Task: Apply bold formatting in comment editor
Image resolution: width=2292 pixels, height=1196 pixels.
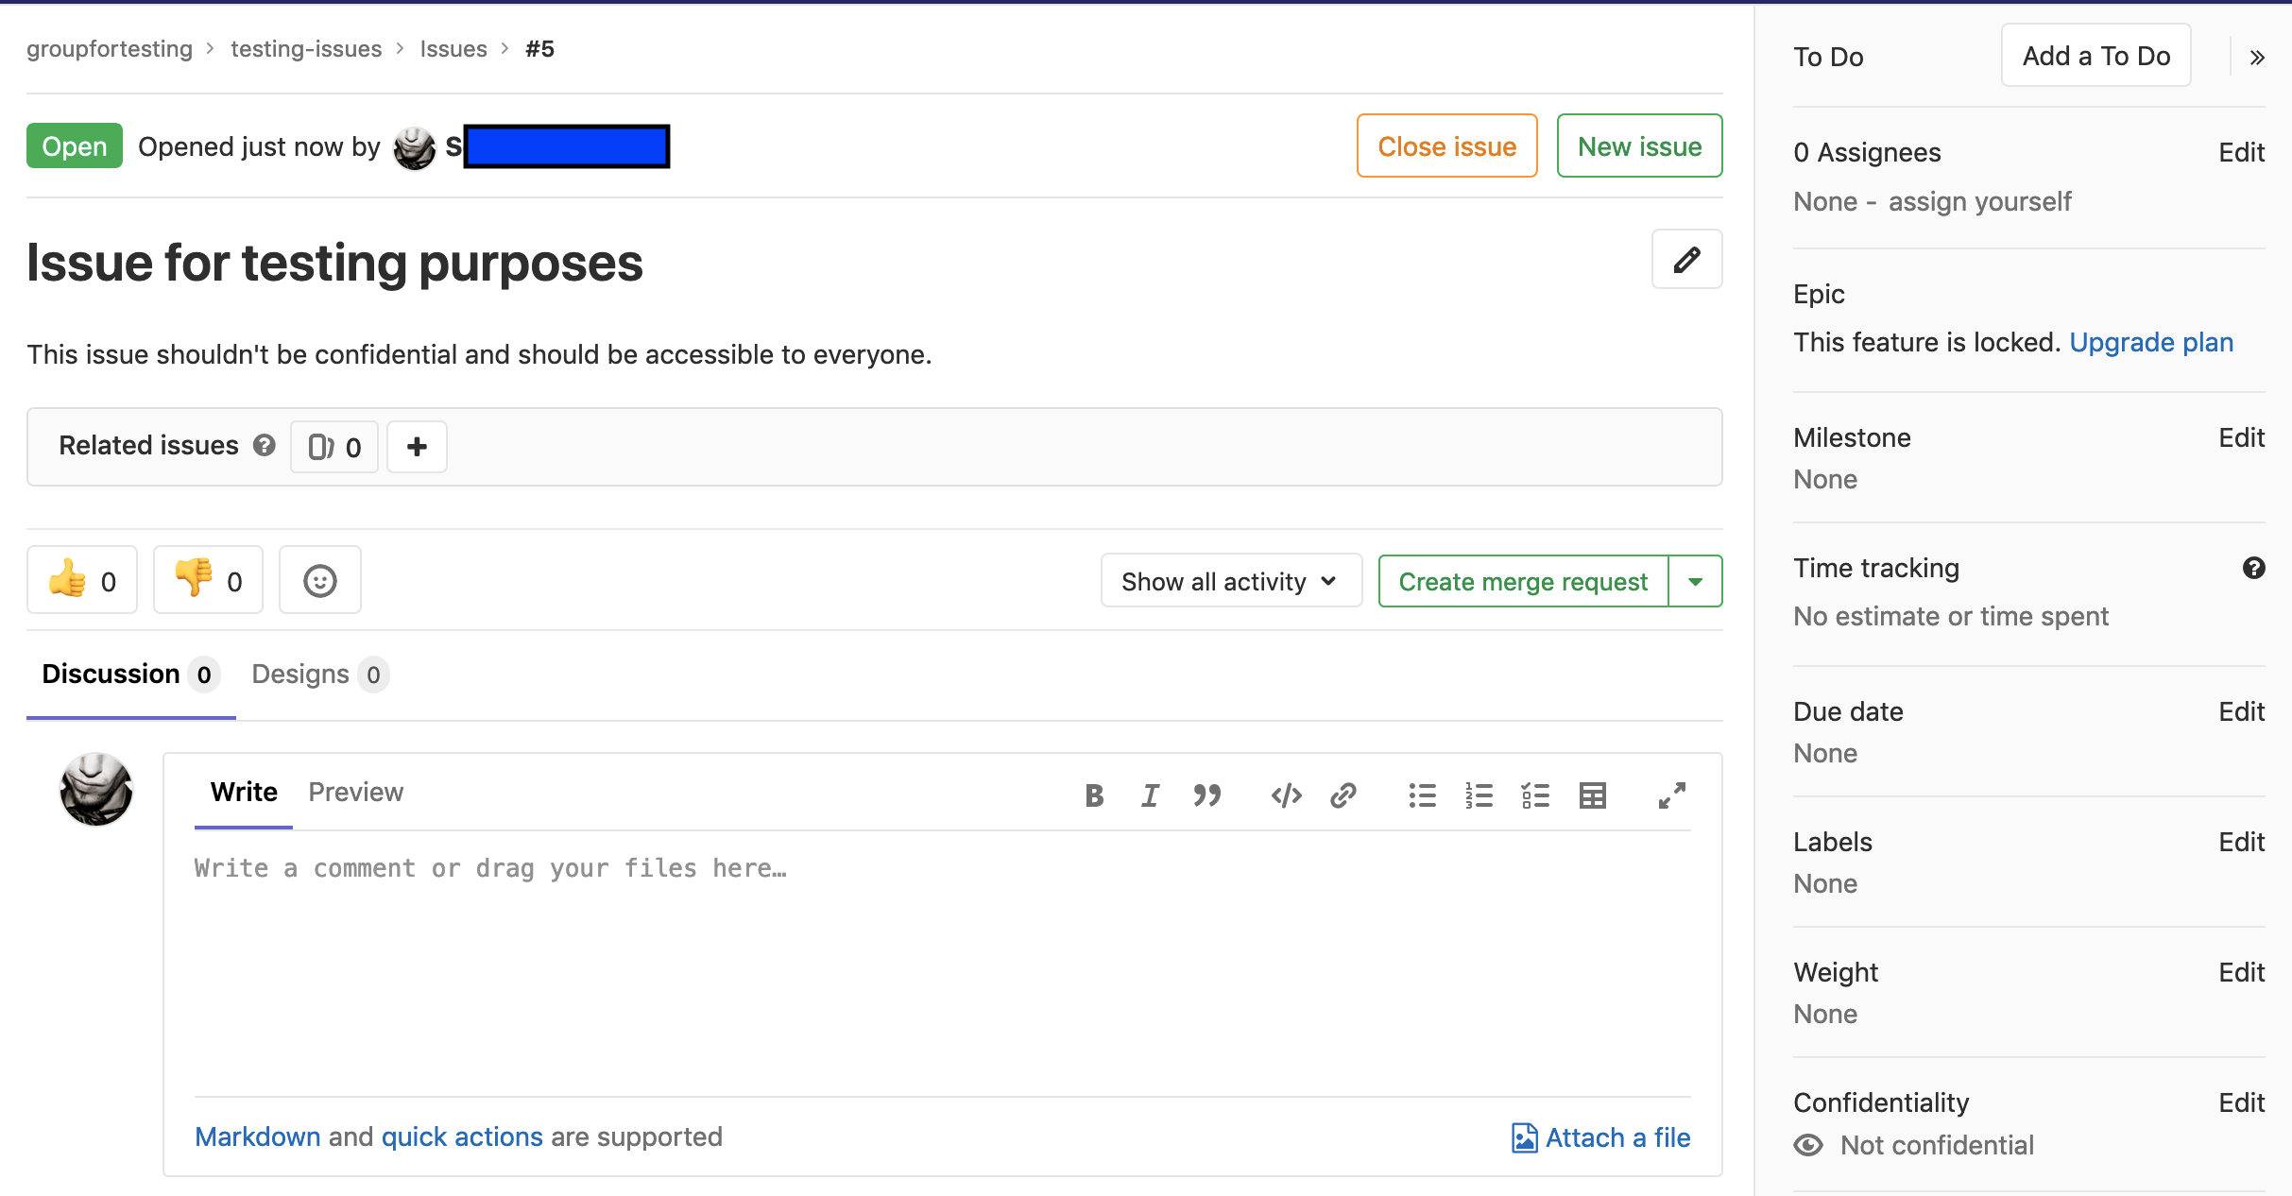Action: (1094, 795)
